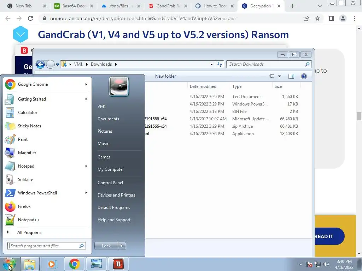Click the Lock button
Screen dimensions: 362x271
pos(106,246)
